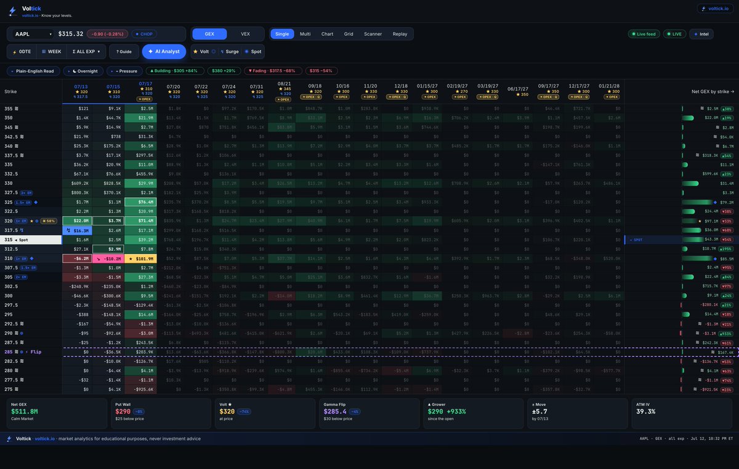The width and height of the screenshot is (739, 469).
Task: Toggle the Surge marker
Action: pos(231,52)
